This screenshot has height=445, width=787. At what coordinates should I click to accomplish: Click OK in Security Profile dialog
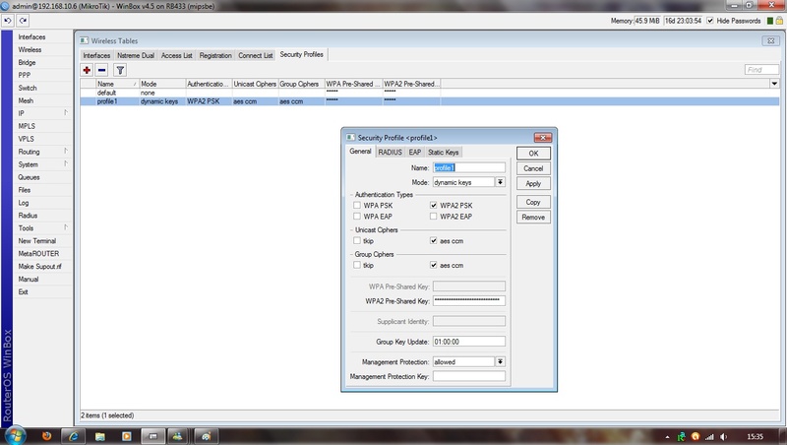click(x=533, y=154)
